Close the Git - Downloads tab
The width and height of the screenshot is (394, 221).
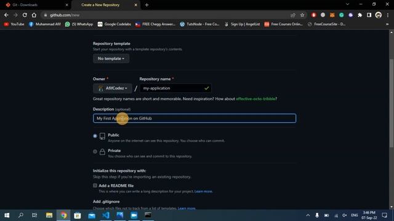click(x=67, y=5)
